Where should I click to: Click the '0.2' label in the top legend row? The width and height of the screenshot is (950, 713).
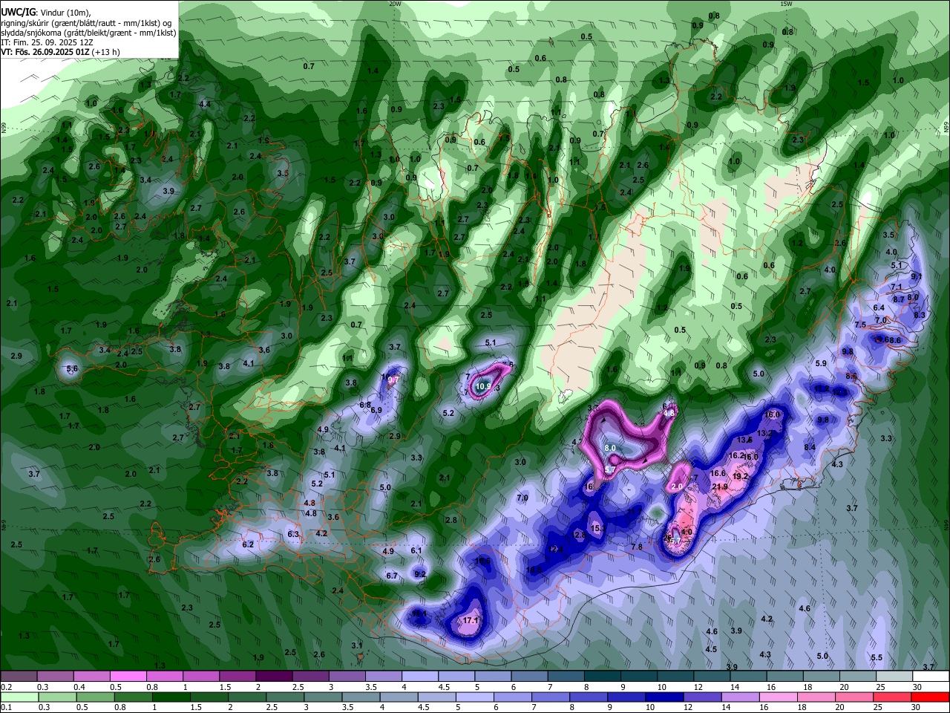[6, 687]
